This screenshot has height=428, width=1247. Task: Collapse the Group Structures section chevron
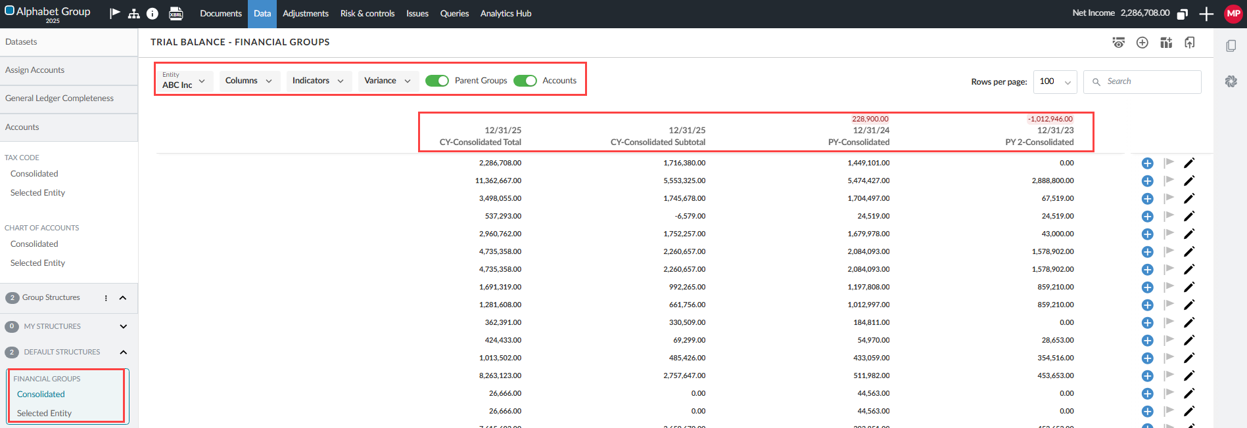pos(123,298)
